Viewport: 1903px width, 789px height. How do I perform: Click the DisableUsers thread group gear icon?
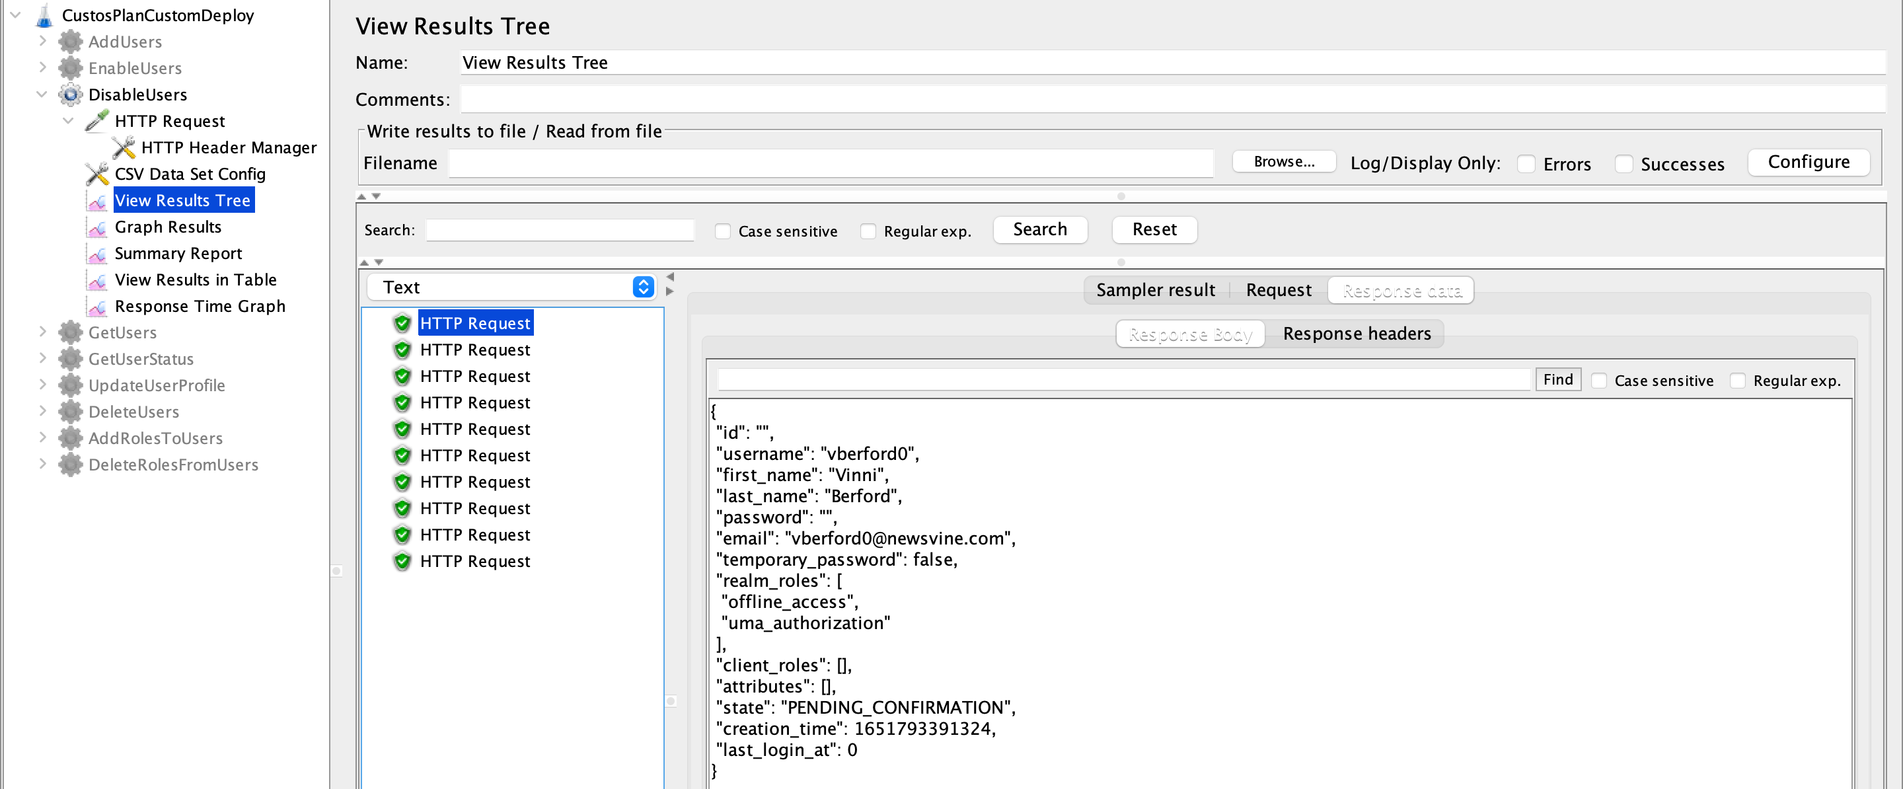click(x=70, y=94)
